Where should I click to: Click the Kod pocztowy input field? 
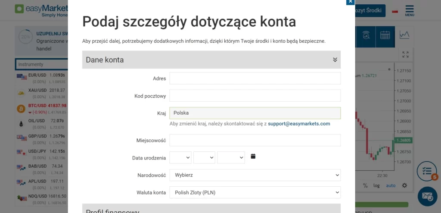(255, 96)
